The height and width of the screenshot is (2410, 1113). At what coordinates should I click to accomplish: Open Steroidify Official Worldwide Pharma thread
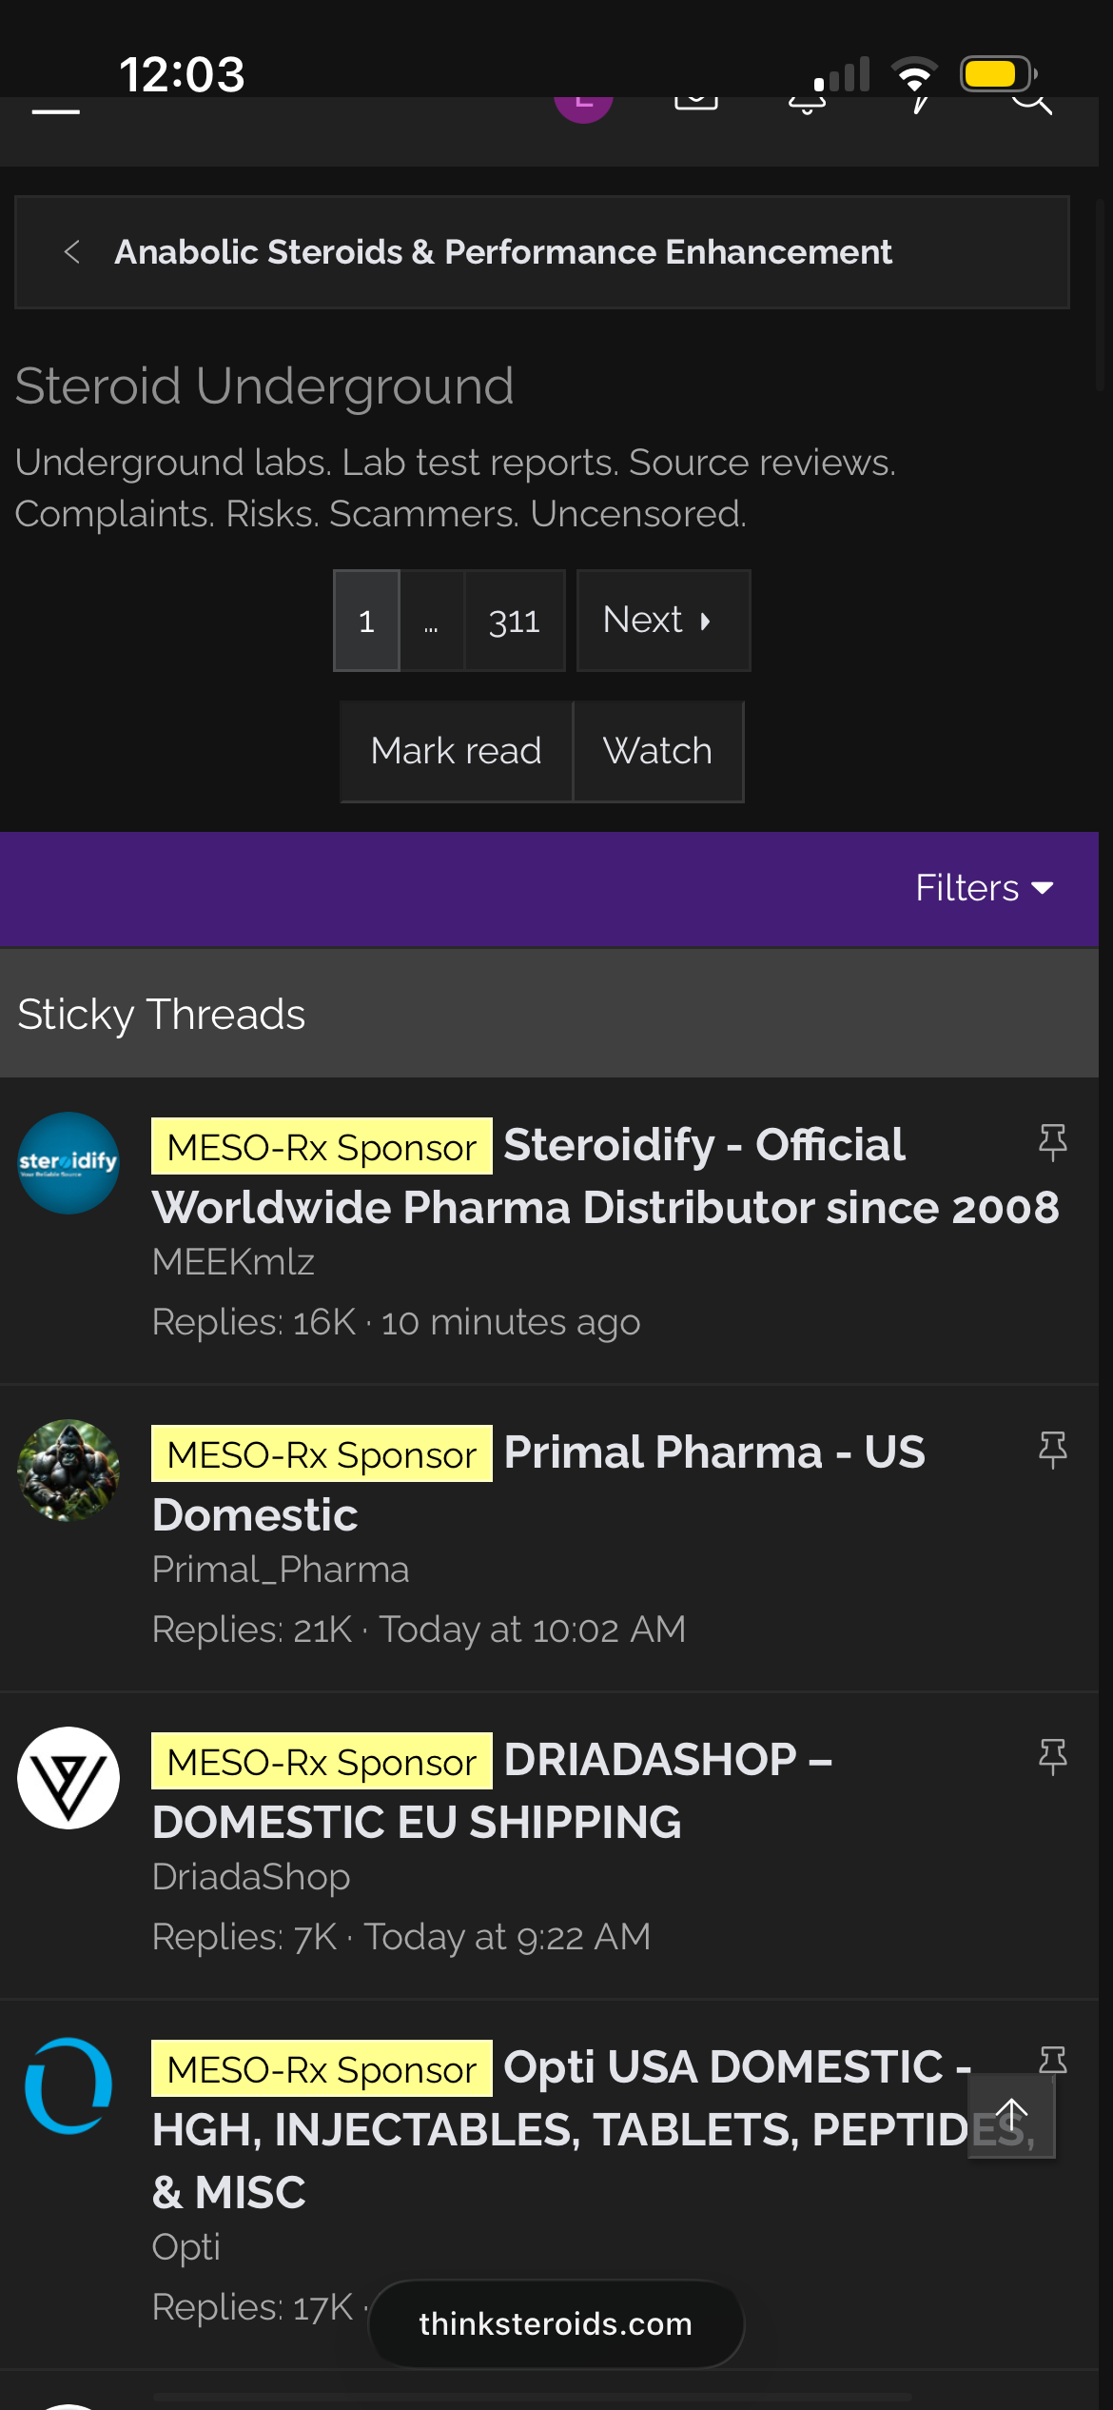coord(605,1176)
